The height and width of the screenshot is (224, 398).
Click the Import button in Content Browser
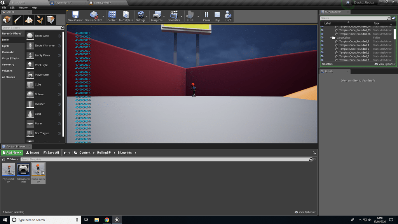click(33, 153)
